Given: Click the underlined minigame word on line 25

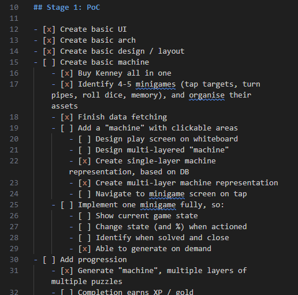Looking at the screenshot, I should click(x=158, y=205).
